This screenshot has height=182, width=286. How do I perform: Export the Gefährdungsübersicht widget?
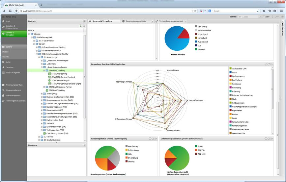[272, 139]
